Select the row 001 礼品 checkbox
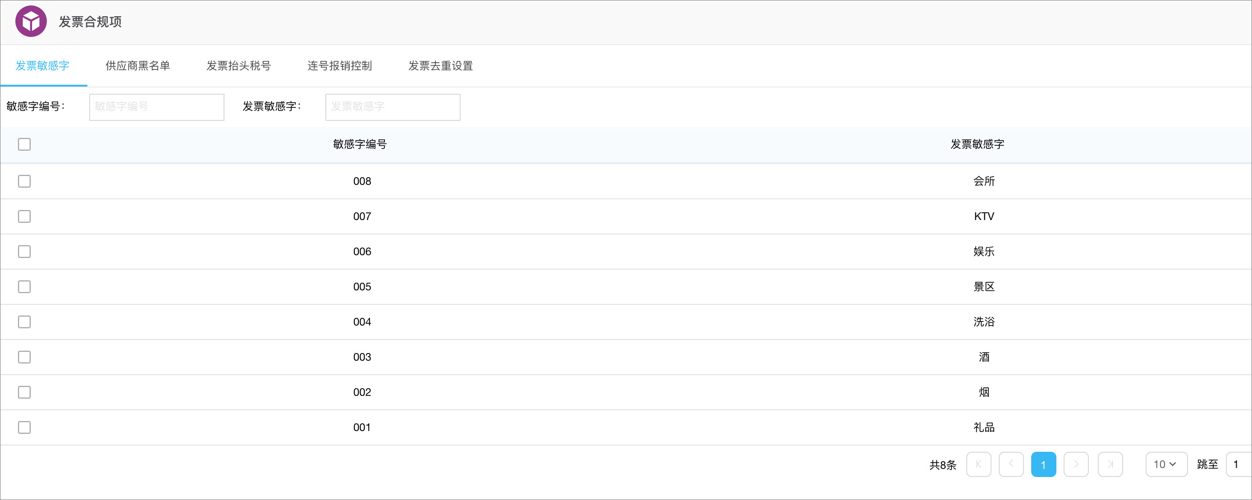 (x=24, y=427)
